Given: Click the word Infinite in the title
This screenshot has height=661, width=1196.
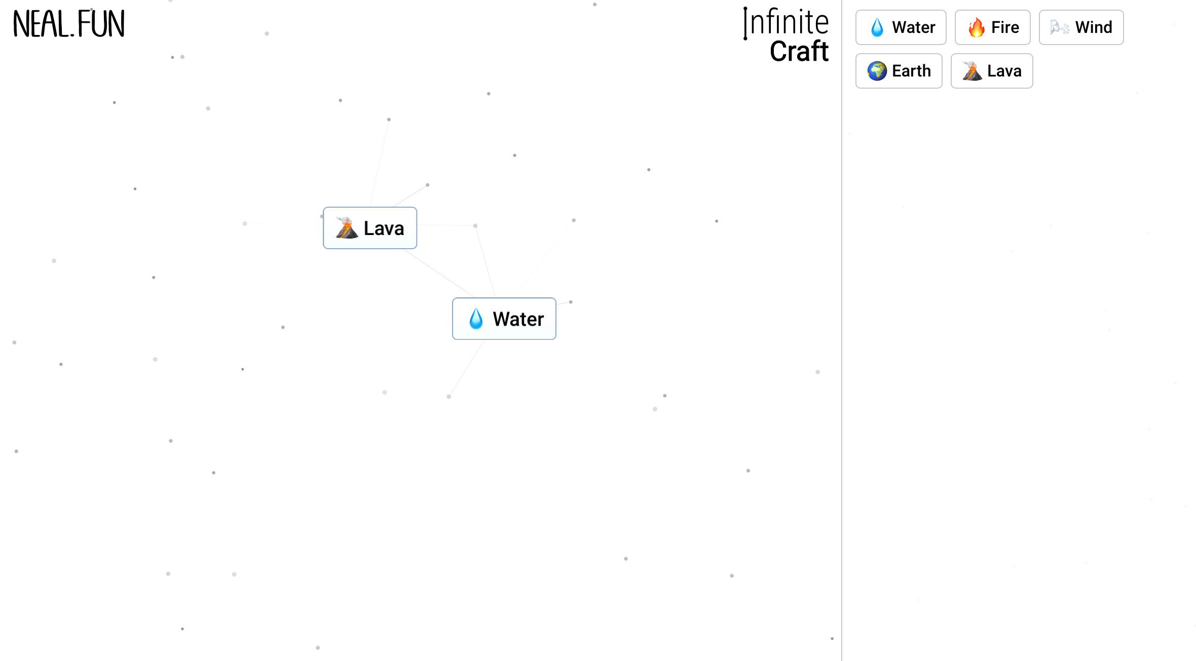Looking at the screenshot, I should coord(786,22).
